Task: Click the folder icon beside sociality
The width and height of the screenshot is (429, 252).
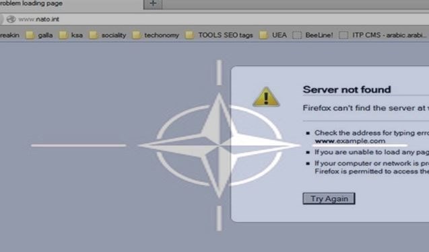Action: [94, 35]
